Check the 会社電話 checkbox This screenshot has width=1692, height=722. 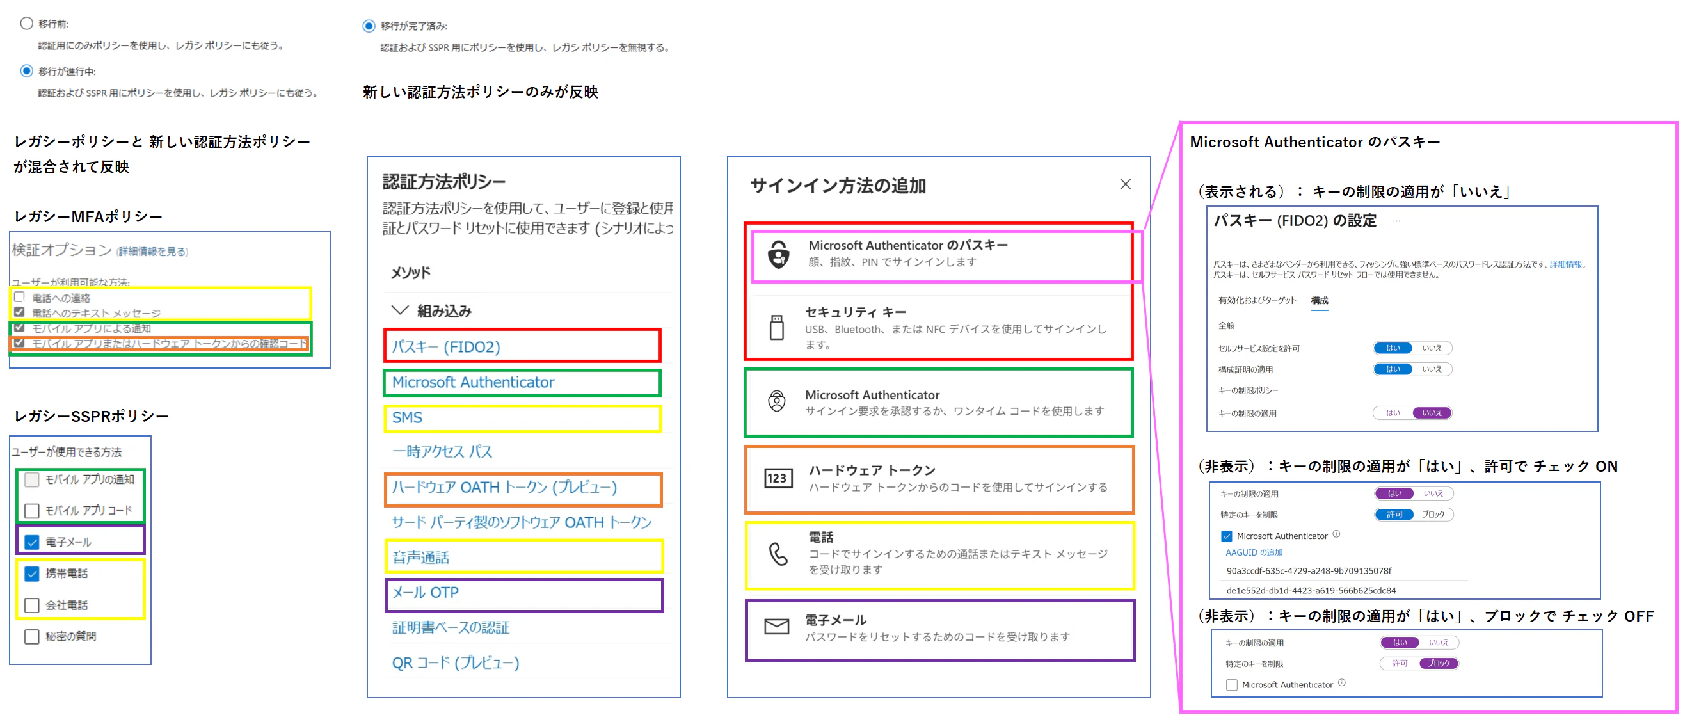point(31,605)
